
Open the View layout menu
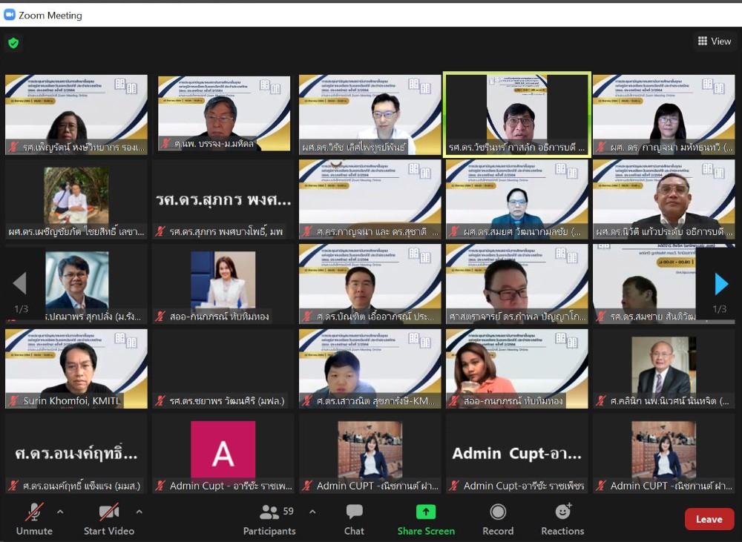(714, 42)
